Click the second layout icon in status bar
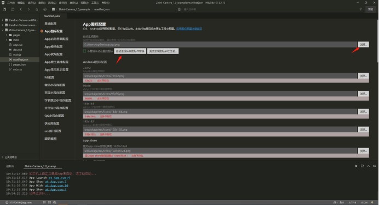The image size is (379, 205). [x=49, y=203]
